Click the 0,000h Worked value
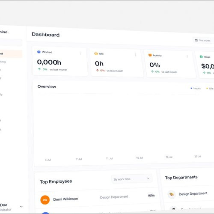214x214 pixels. (x=49, y=62)
